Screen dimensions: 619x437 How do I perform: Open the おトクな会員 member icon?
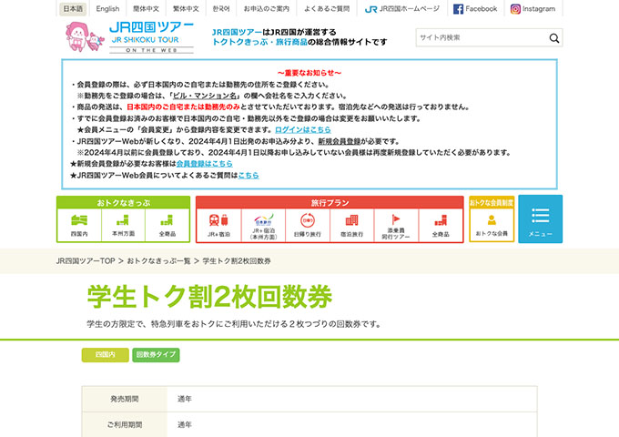tap(492, 225)
